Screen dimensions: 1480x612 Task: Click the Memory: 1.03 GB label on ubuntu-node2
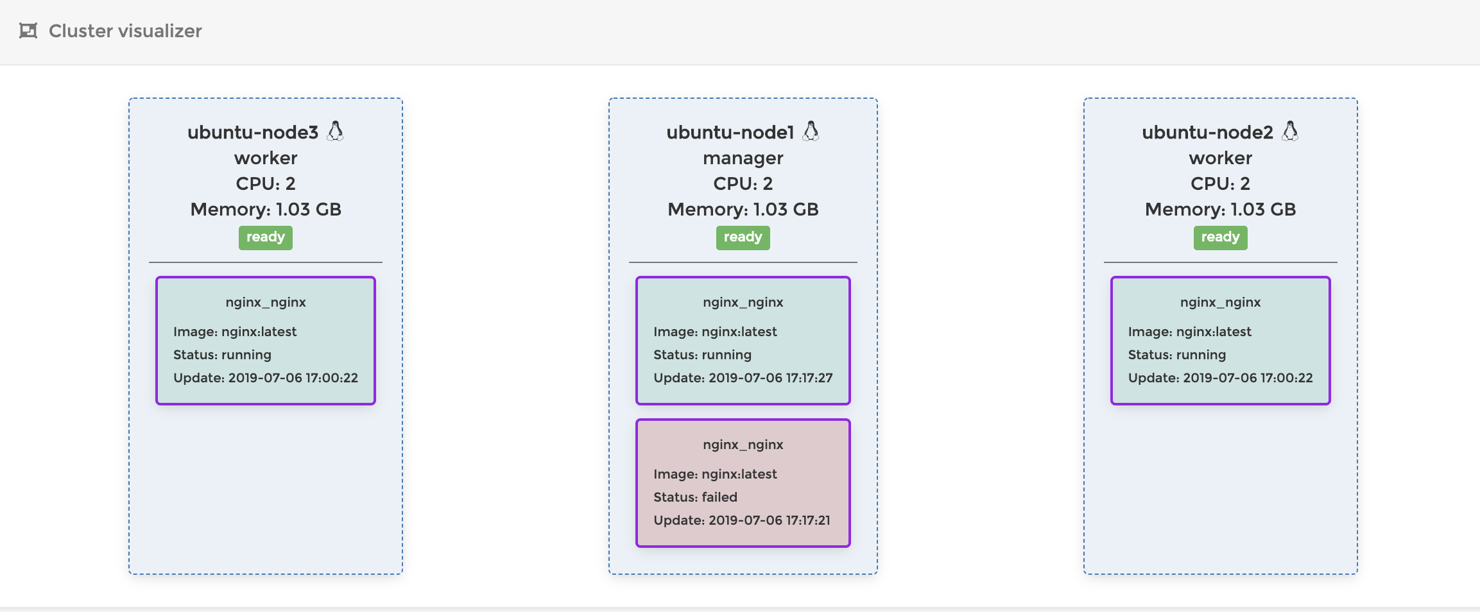pyautogui.click(x=1220, y=209)
